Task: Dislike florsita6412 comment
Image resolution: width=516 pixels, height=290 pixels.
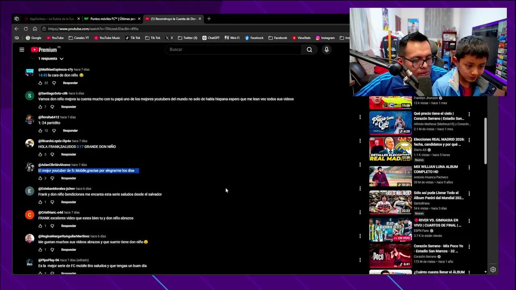Action: pyautogui.click(x=54, y=130)
